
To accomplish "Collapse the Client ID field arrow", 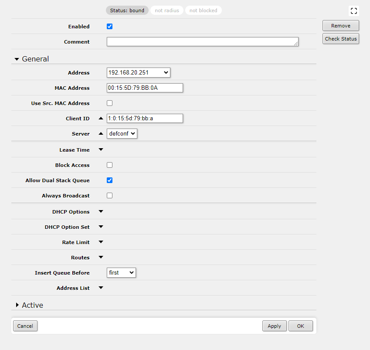I will [101, 119].
